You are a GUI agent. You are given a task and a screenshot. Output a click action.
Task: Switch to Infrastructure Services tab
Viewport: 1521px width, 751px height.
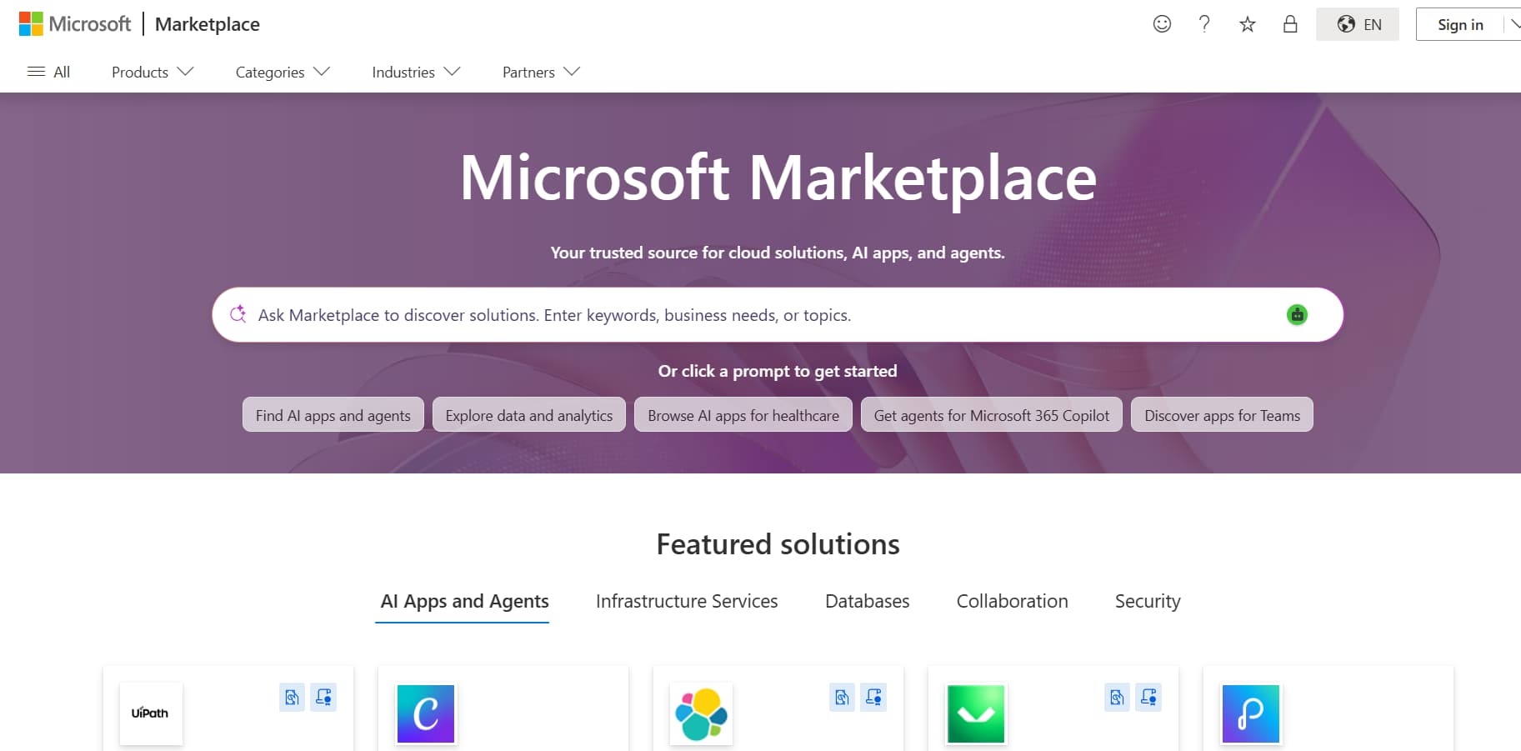pos(687,601)
